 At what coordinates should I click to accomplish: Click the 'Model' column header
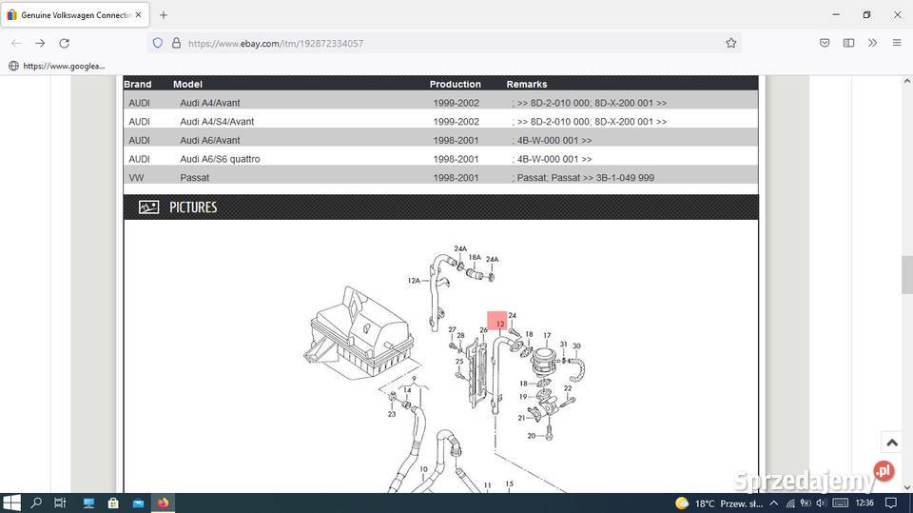187,84
